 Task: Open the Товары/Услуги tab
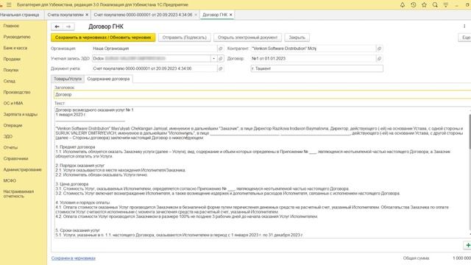(68, 79)
